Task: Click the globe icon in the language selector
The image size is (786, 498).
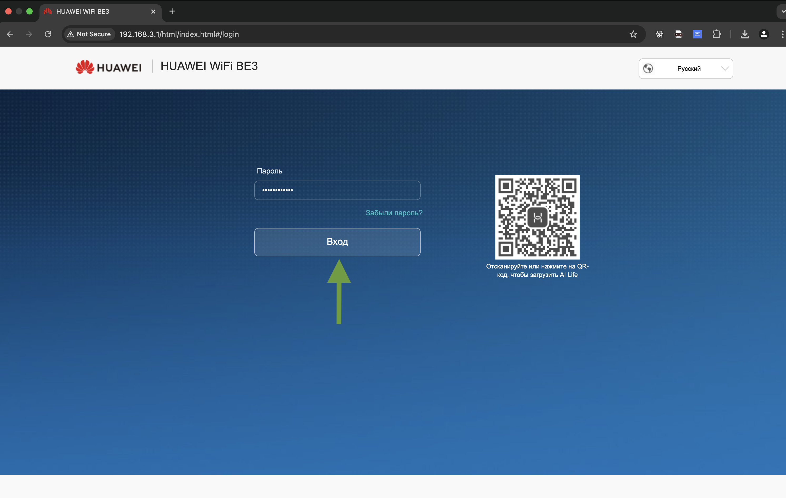Action: (648, 68)
